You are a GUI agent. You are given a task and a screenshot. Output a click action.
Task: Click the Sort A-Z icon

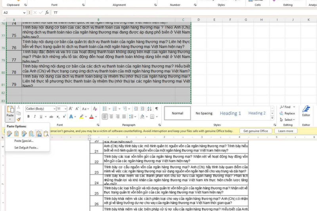coord(150,109)
